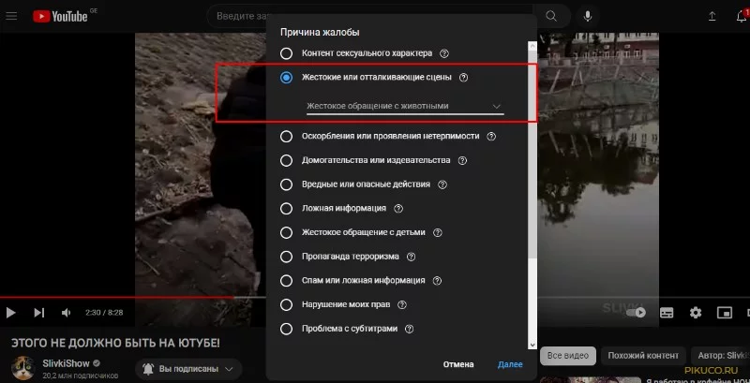Image resolution: width=750 pixels, height=383 pixels.
Task: Select Оскорбления или проявления нетерпимости radio
Action: tap(286, 136)
